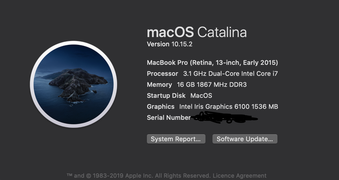Click the Memory label
This screenshot has width=339, height=180.
coord(159,85)
